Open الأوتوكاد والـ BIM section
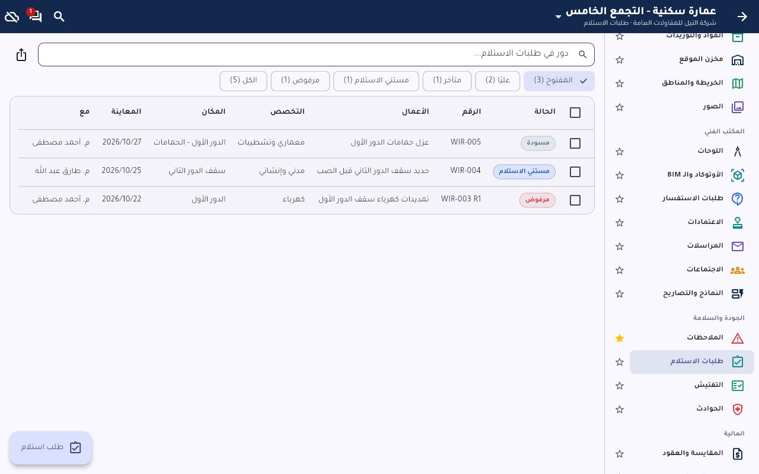759x474 pixels. (692, 175)
